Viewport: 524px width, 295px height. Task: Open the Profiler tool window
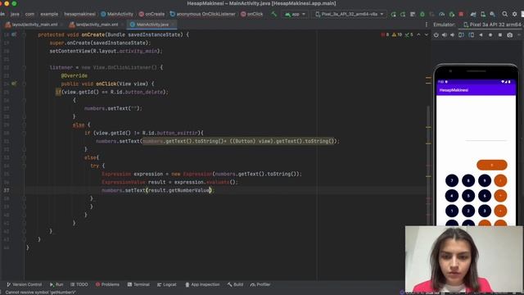coord(260,284)
